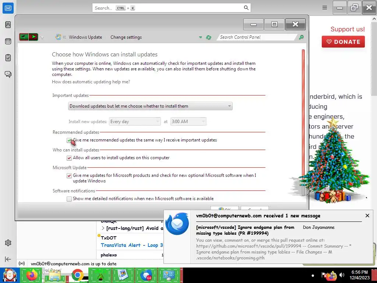Open the Tasks view in Thunderbird sidebar
The height and width of the screenshot is (283, 377).
point(8,58)
